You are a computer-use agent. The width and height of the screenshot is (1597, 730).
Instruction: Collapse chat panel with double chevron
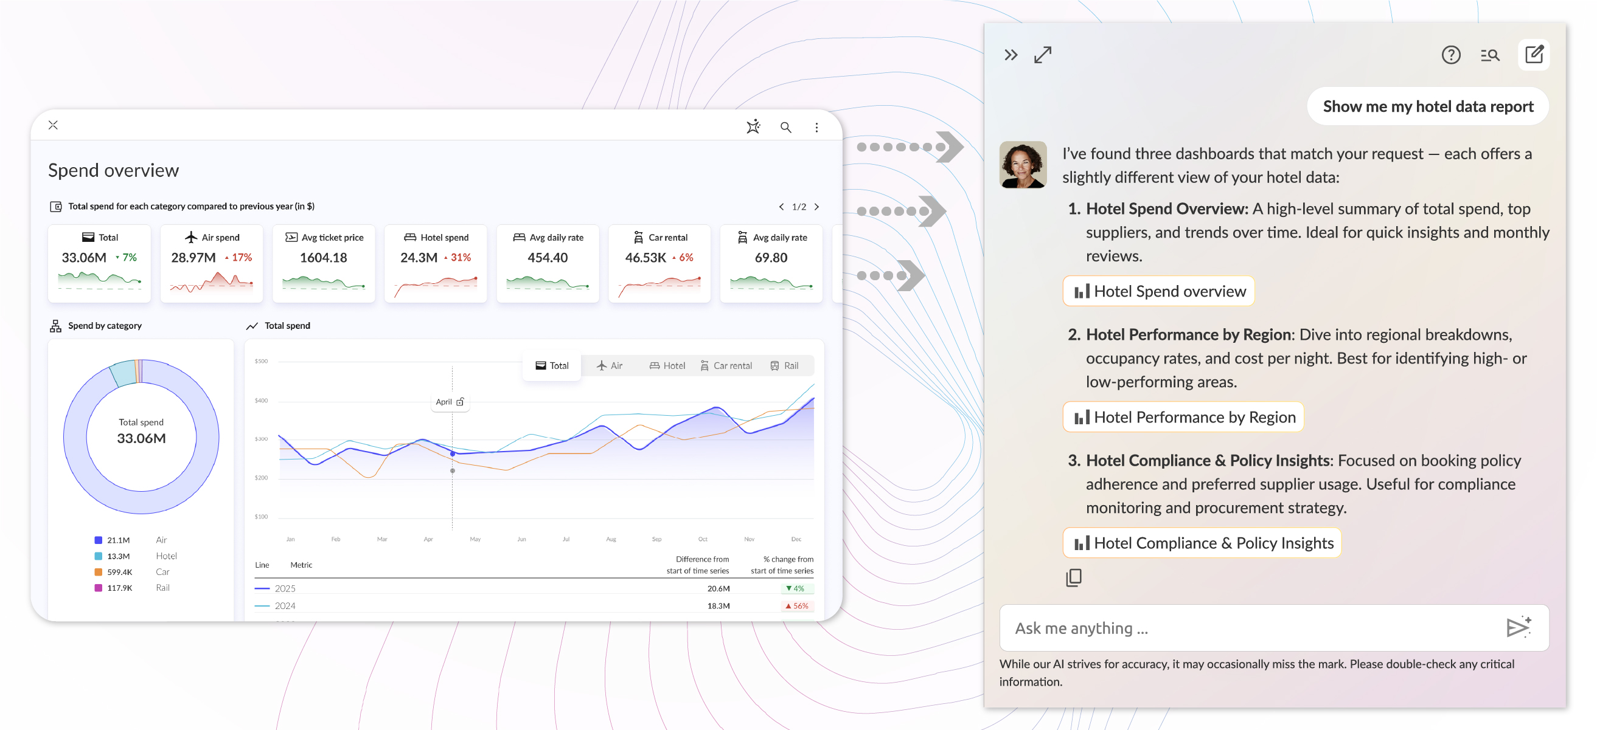click(x=1011, y=55)
